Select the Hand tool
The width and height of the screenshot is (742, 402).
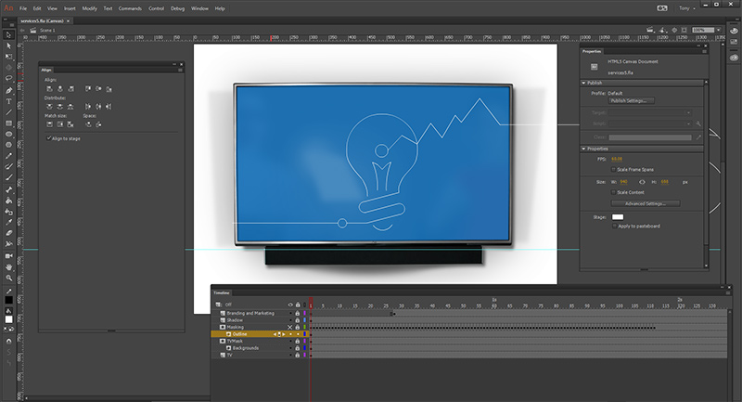click(8, 267)
